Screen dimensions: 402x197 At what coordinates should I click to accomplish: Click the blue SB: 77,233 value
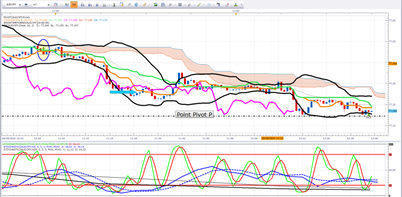point(101,20)
